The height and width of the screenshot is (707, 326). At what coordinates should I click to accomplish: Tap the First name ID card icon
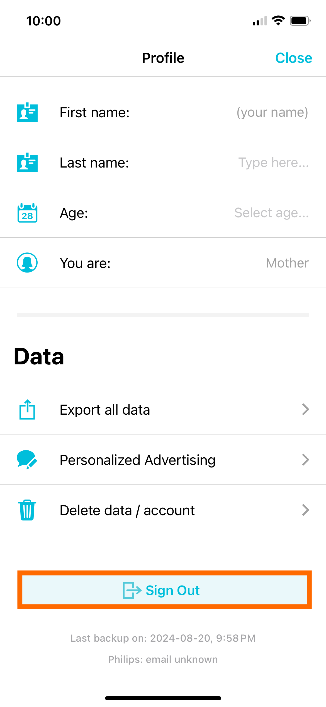pos(27,112)
